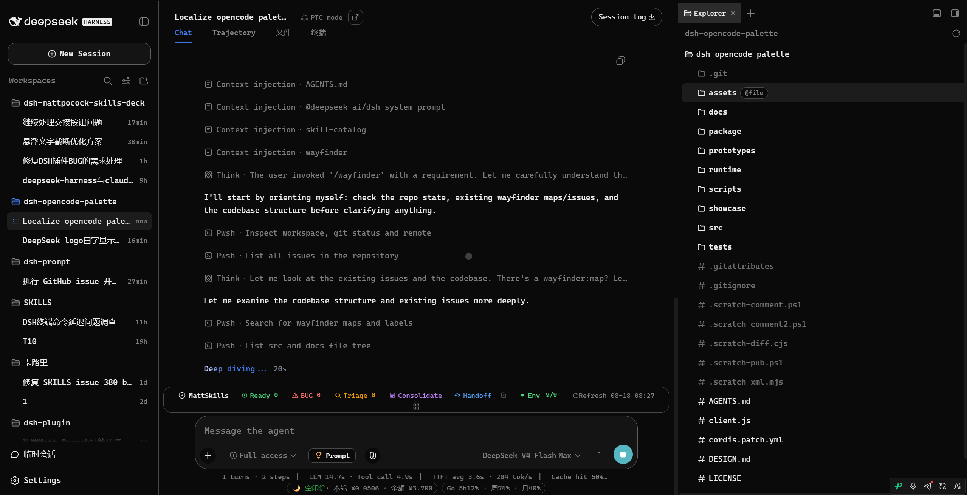Open the DeepSeek V4 Flash Max model dropdown
The image size is (967, 495).
pyautogui.click(x=531, y=455)
